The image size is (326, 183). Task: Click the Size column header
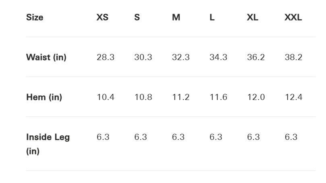(35, 17)
